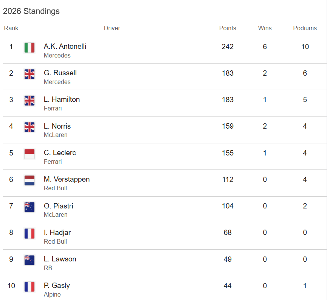Click the Dutch flag beside M. Verstappen
Screen dimensions: 327x300
[x=29, y=180]
